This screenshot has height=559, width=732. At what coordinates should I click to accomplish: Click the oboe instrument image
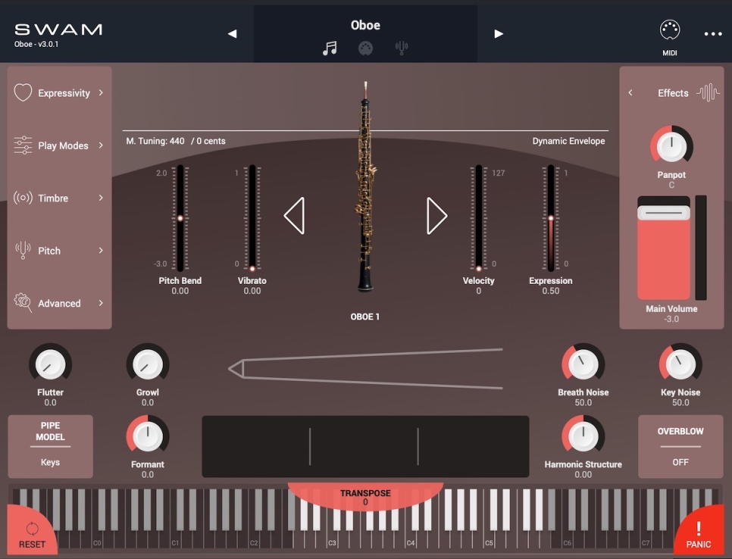point(365,186)
